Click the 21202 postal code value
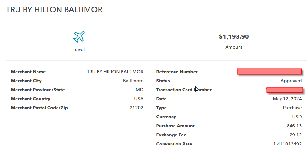The height and width of the screenshot is (160, 308). tap(136, 108)
